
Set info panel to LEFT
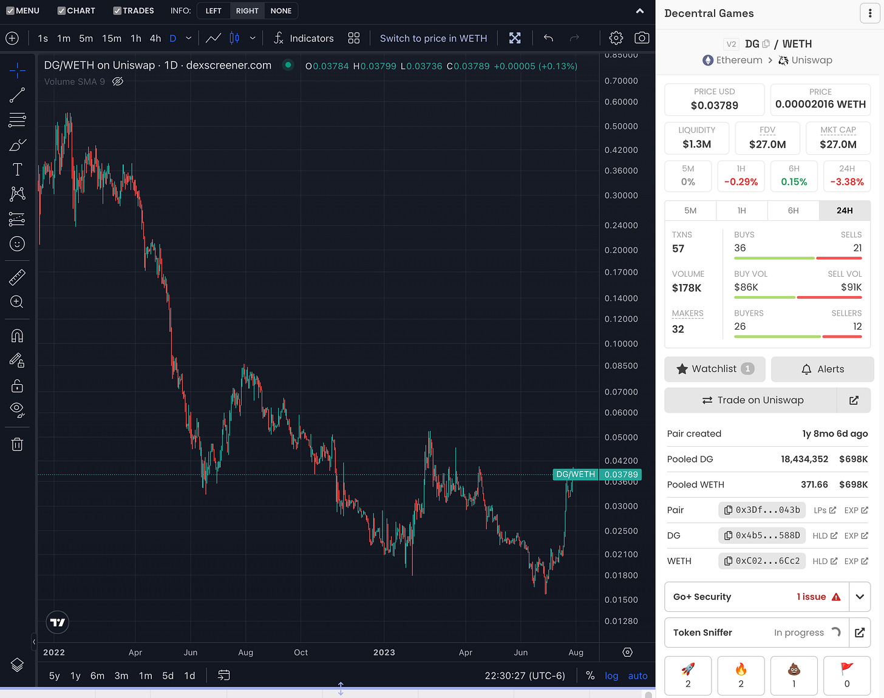[x=214, y=11]
